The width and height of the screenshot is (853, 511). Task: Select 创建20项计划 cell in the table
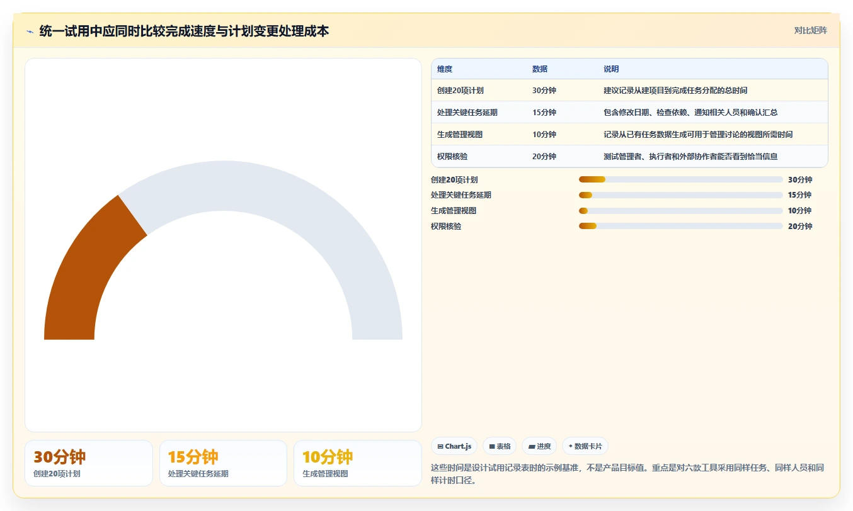pyautogui.click(x=461, y=91)
